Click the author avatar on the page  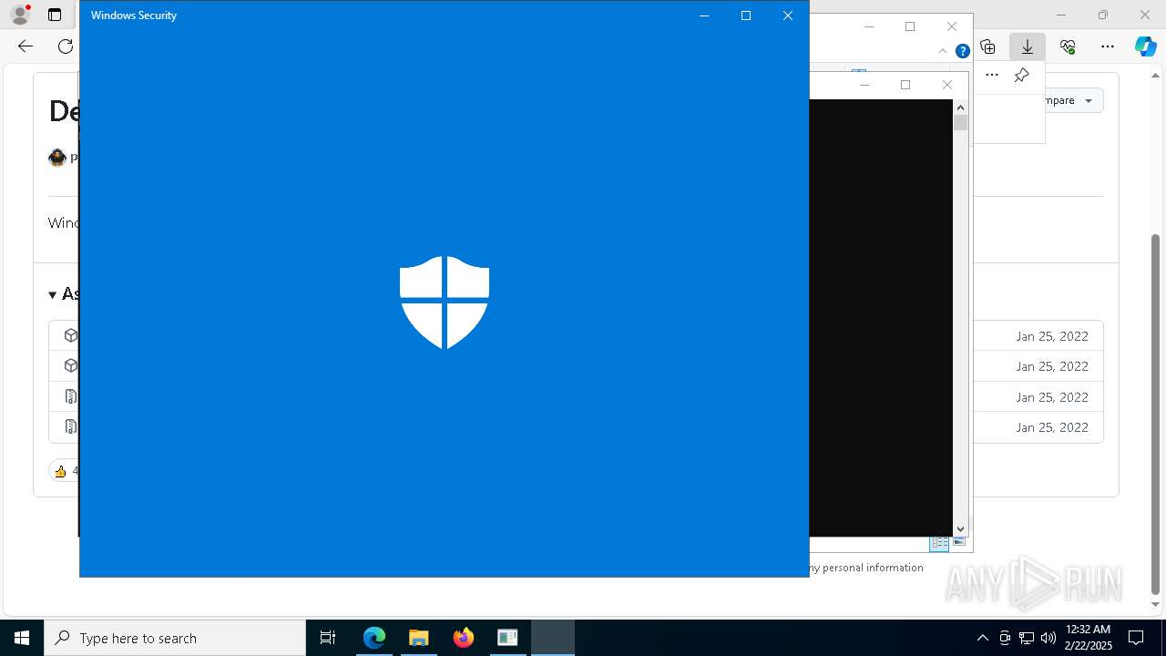57,158
